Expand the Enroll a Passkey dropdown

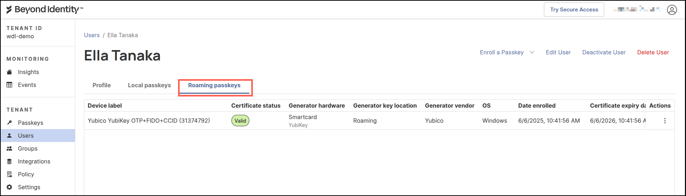532,52
